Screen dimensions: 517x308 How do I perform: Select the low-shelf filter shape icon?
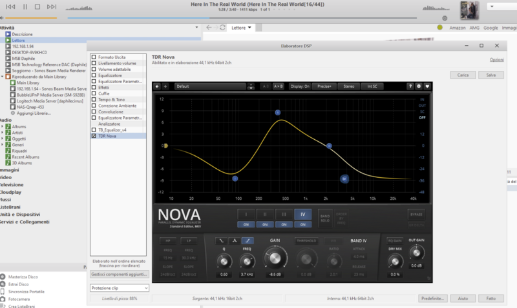(221, 240)
